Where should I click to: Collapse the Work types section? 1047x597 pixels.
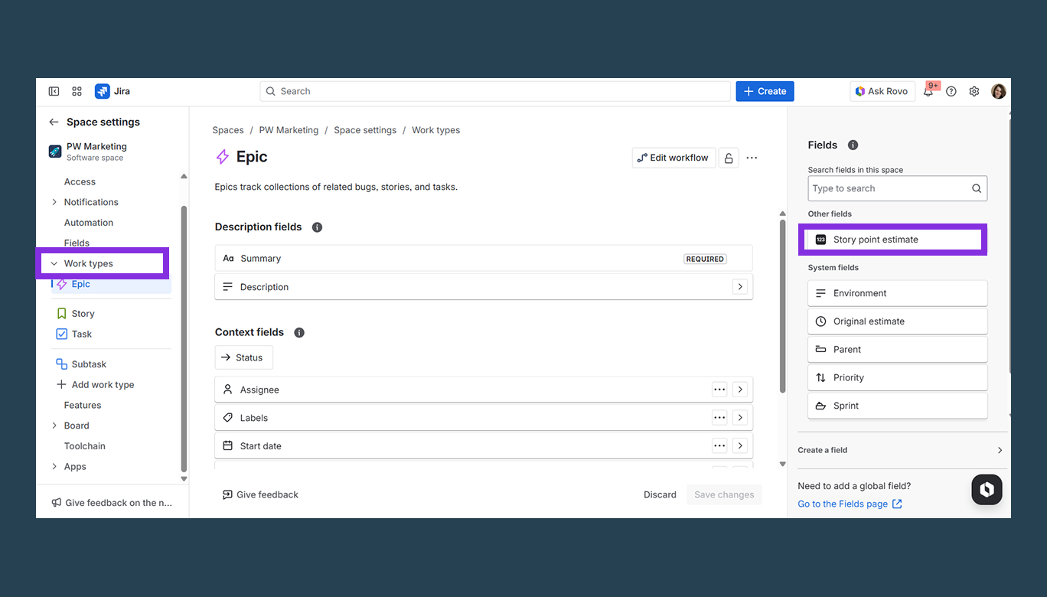point(54,263)
